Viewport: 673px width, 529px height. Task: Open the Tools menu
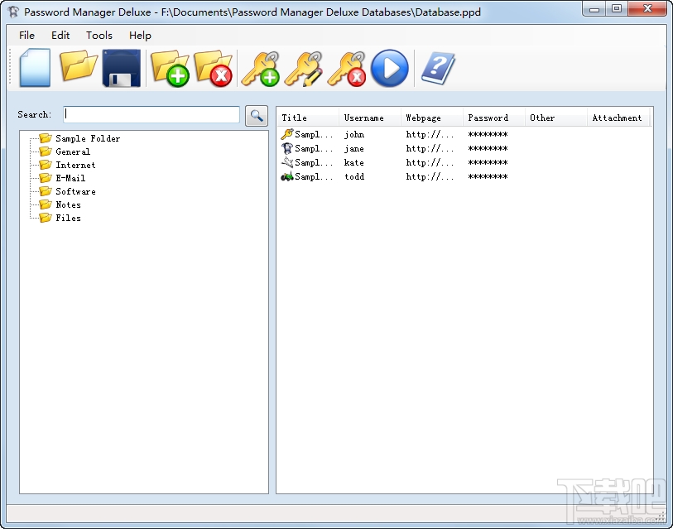coord(99,36)
